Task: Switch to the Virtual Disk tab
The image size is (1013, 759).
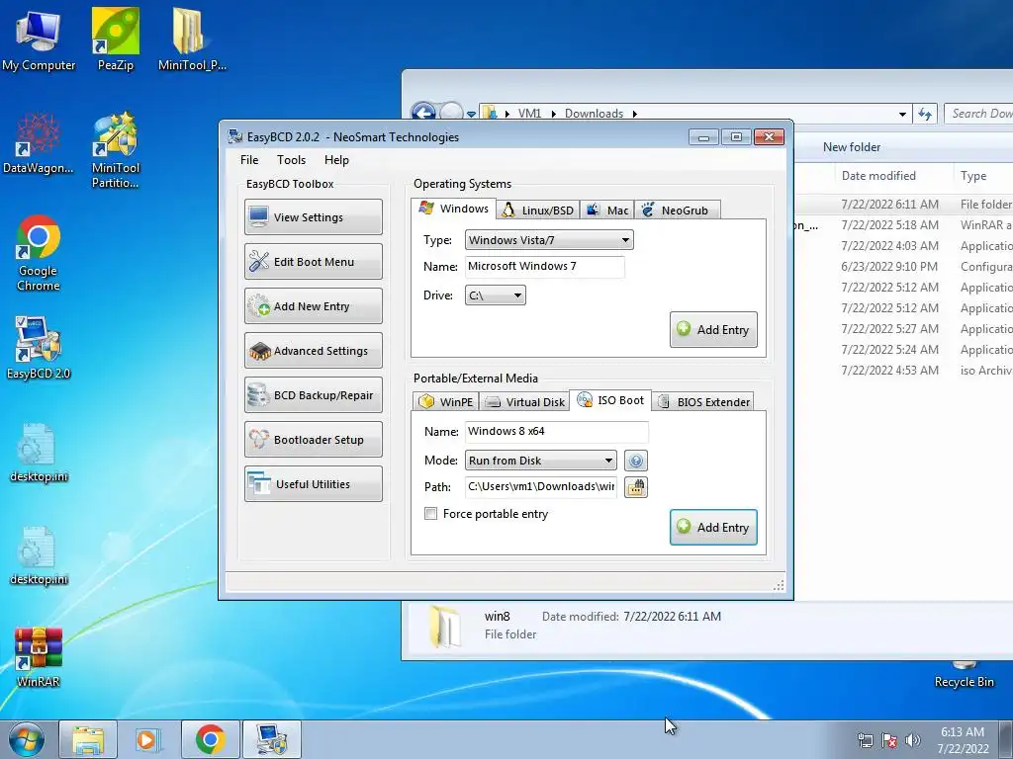Action: pos(524,401)
